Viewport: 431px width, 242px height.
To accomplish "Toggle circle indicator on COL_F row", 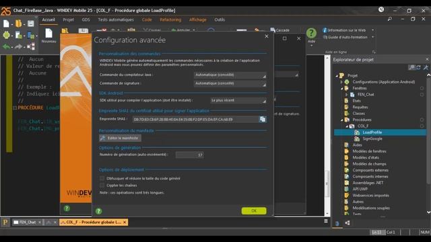I will point(422,126).
